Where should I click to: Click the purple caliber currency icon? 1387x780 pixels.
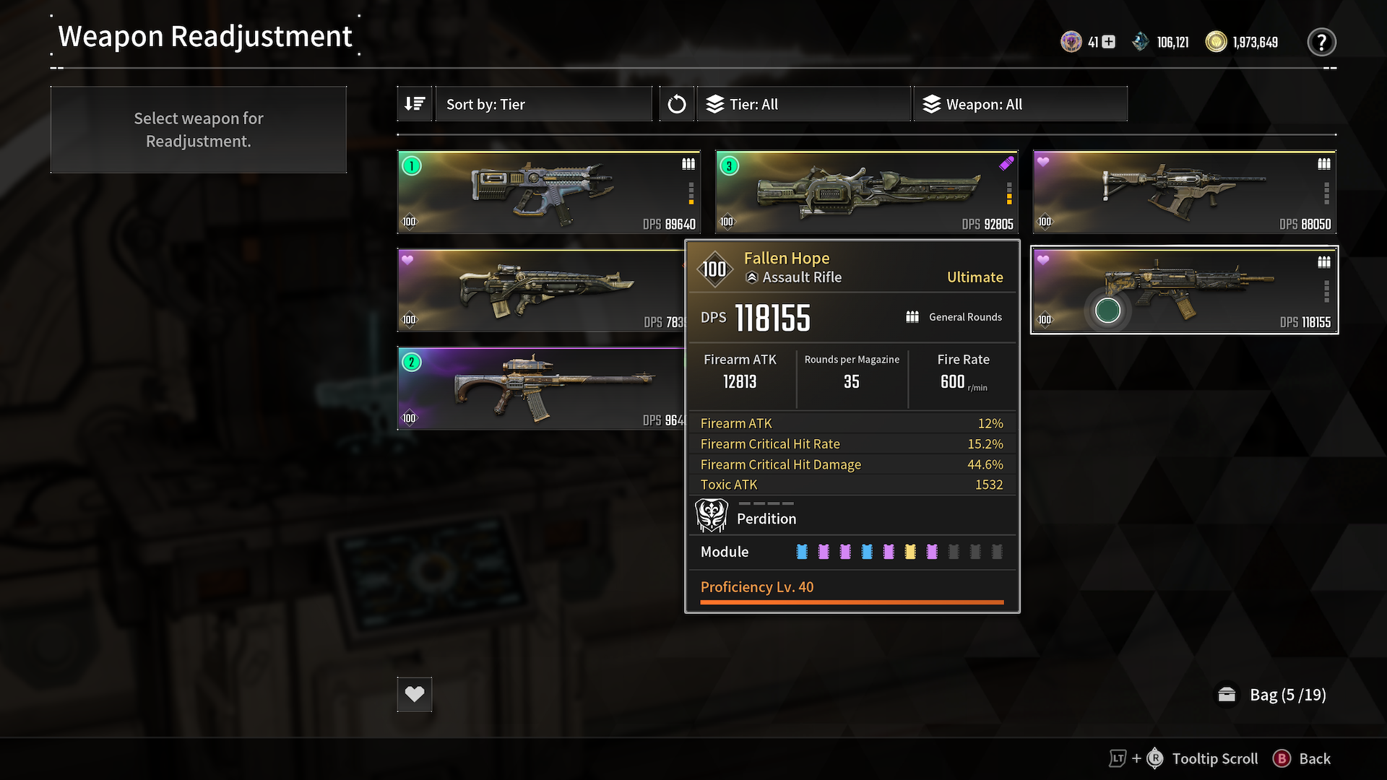(1071, 42)
